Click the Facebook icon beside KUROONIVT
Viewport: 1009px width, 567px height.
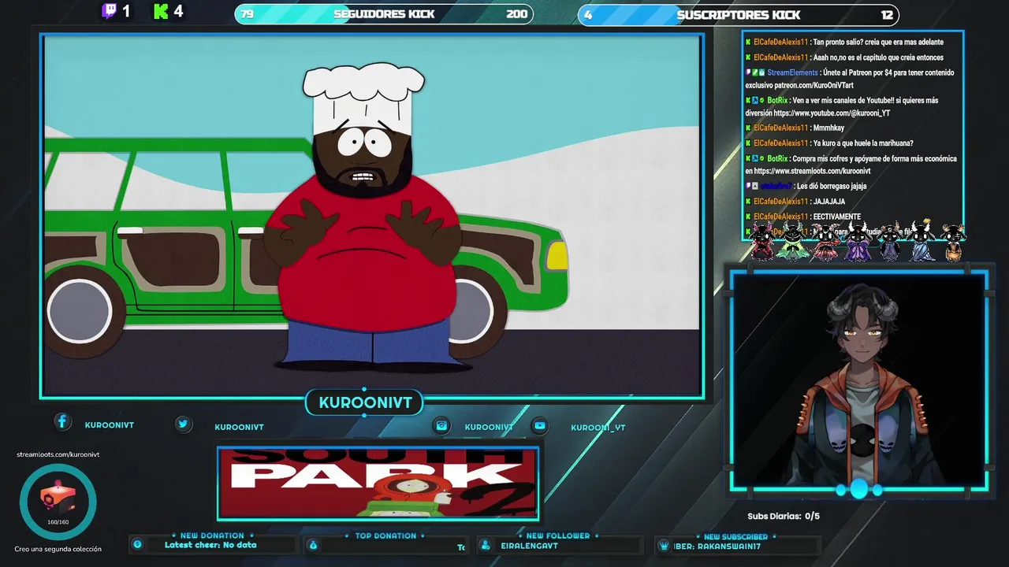(62, 422)
